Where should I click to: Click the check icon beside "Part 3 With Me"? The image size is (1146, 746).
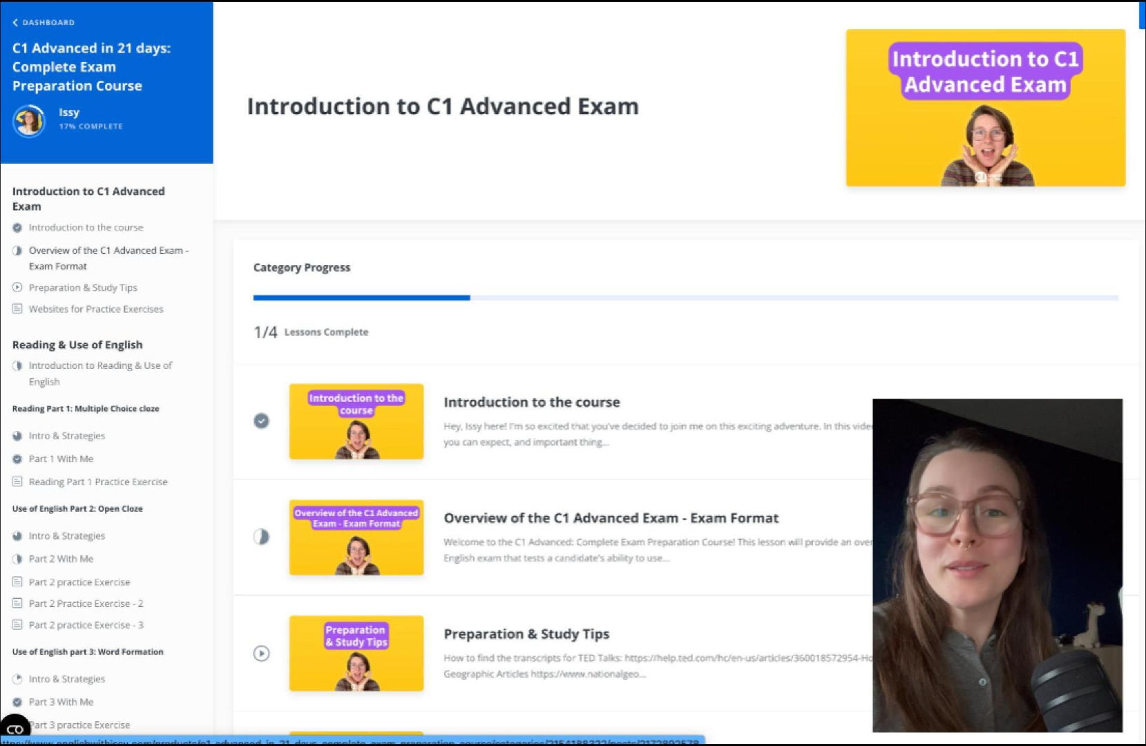pyautogui.click(x=17, y=702)
